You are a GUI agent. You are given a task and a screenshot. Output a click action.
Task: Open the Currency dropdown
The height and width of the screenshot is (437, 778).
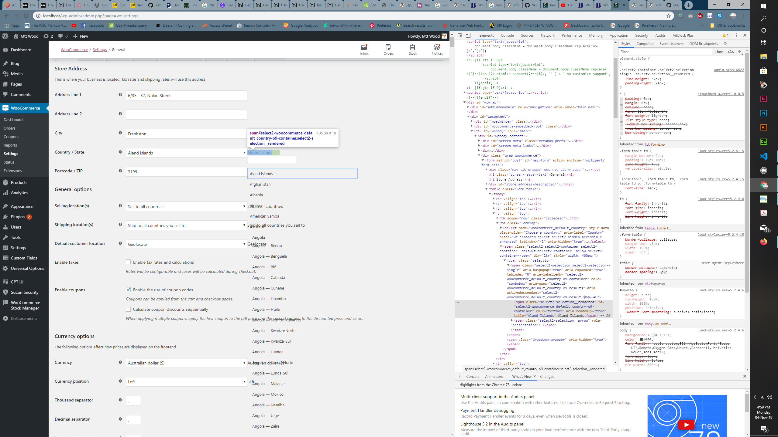tap(186, 363)
